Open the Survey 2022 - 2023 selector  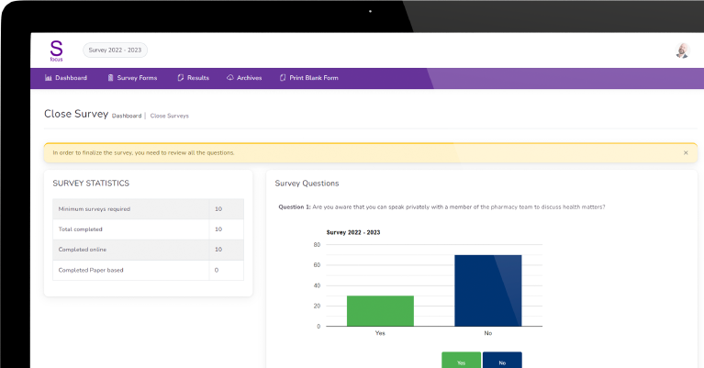point(115,50)
